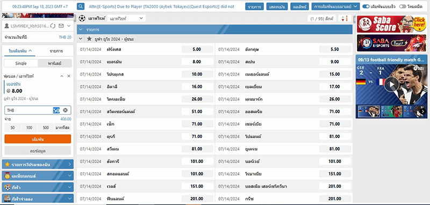This screenshot has height=205, width=430.
Task: Open the Saba Esports banner
Action: click(391, 43)
